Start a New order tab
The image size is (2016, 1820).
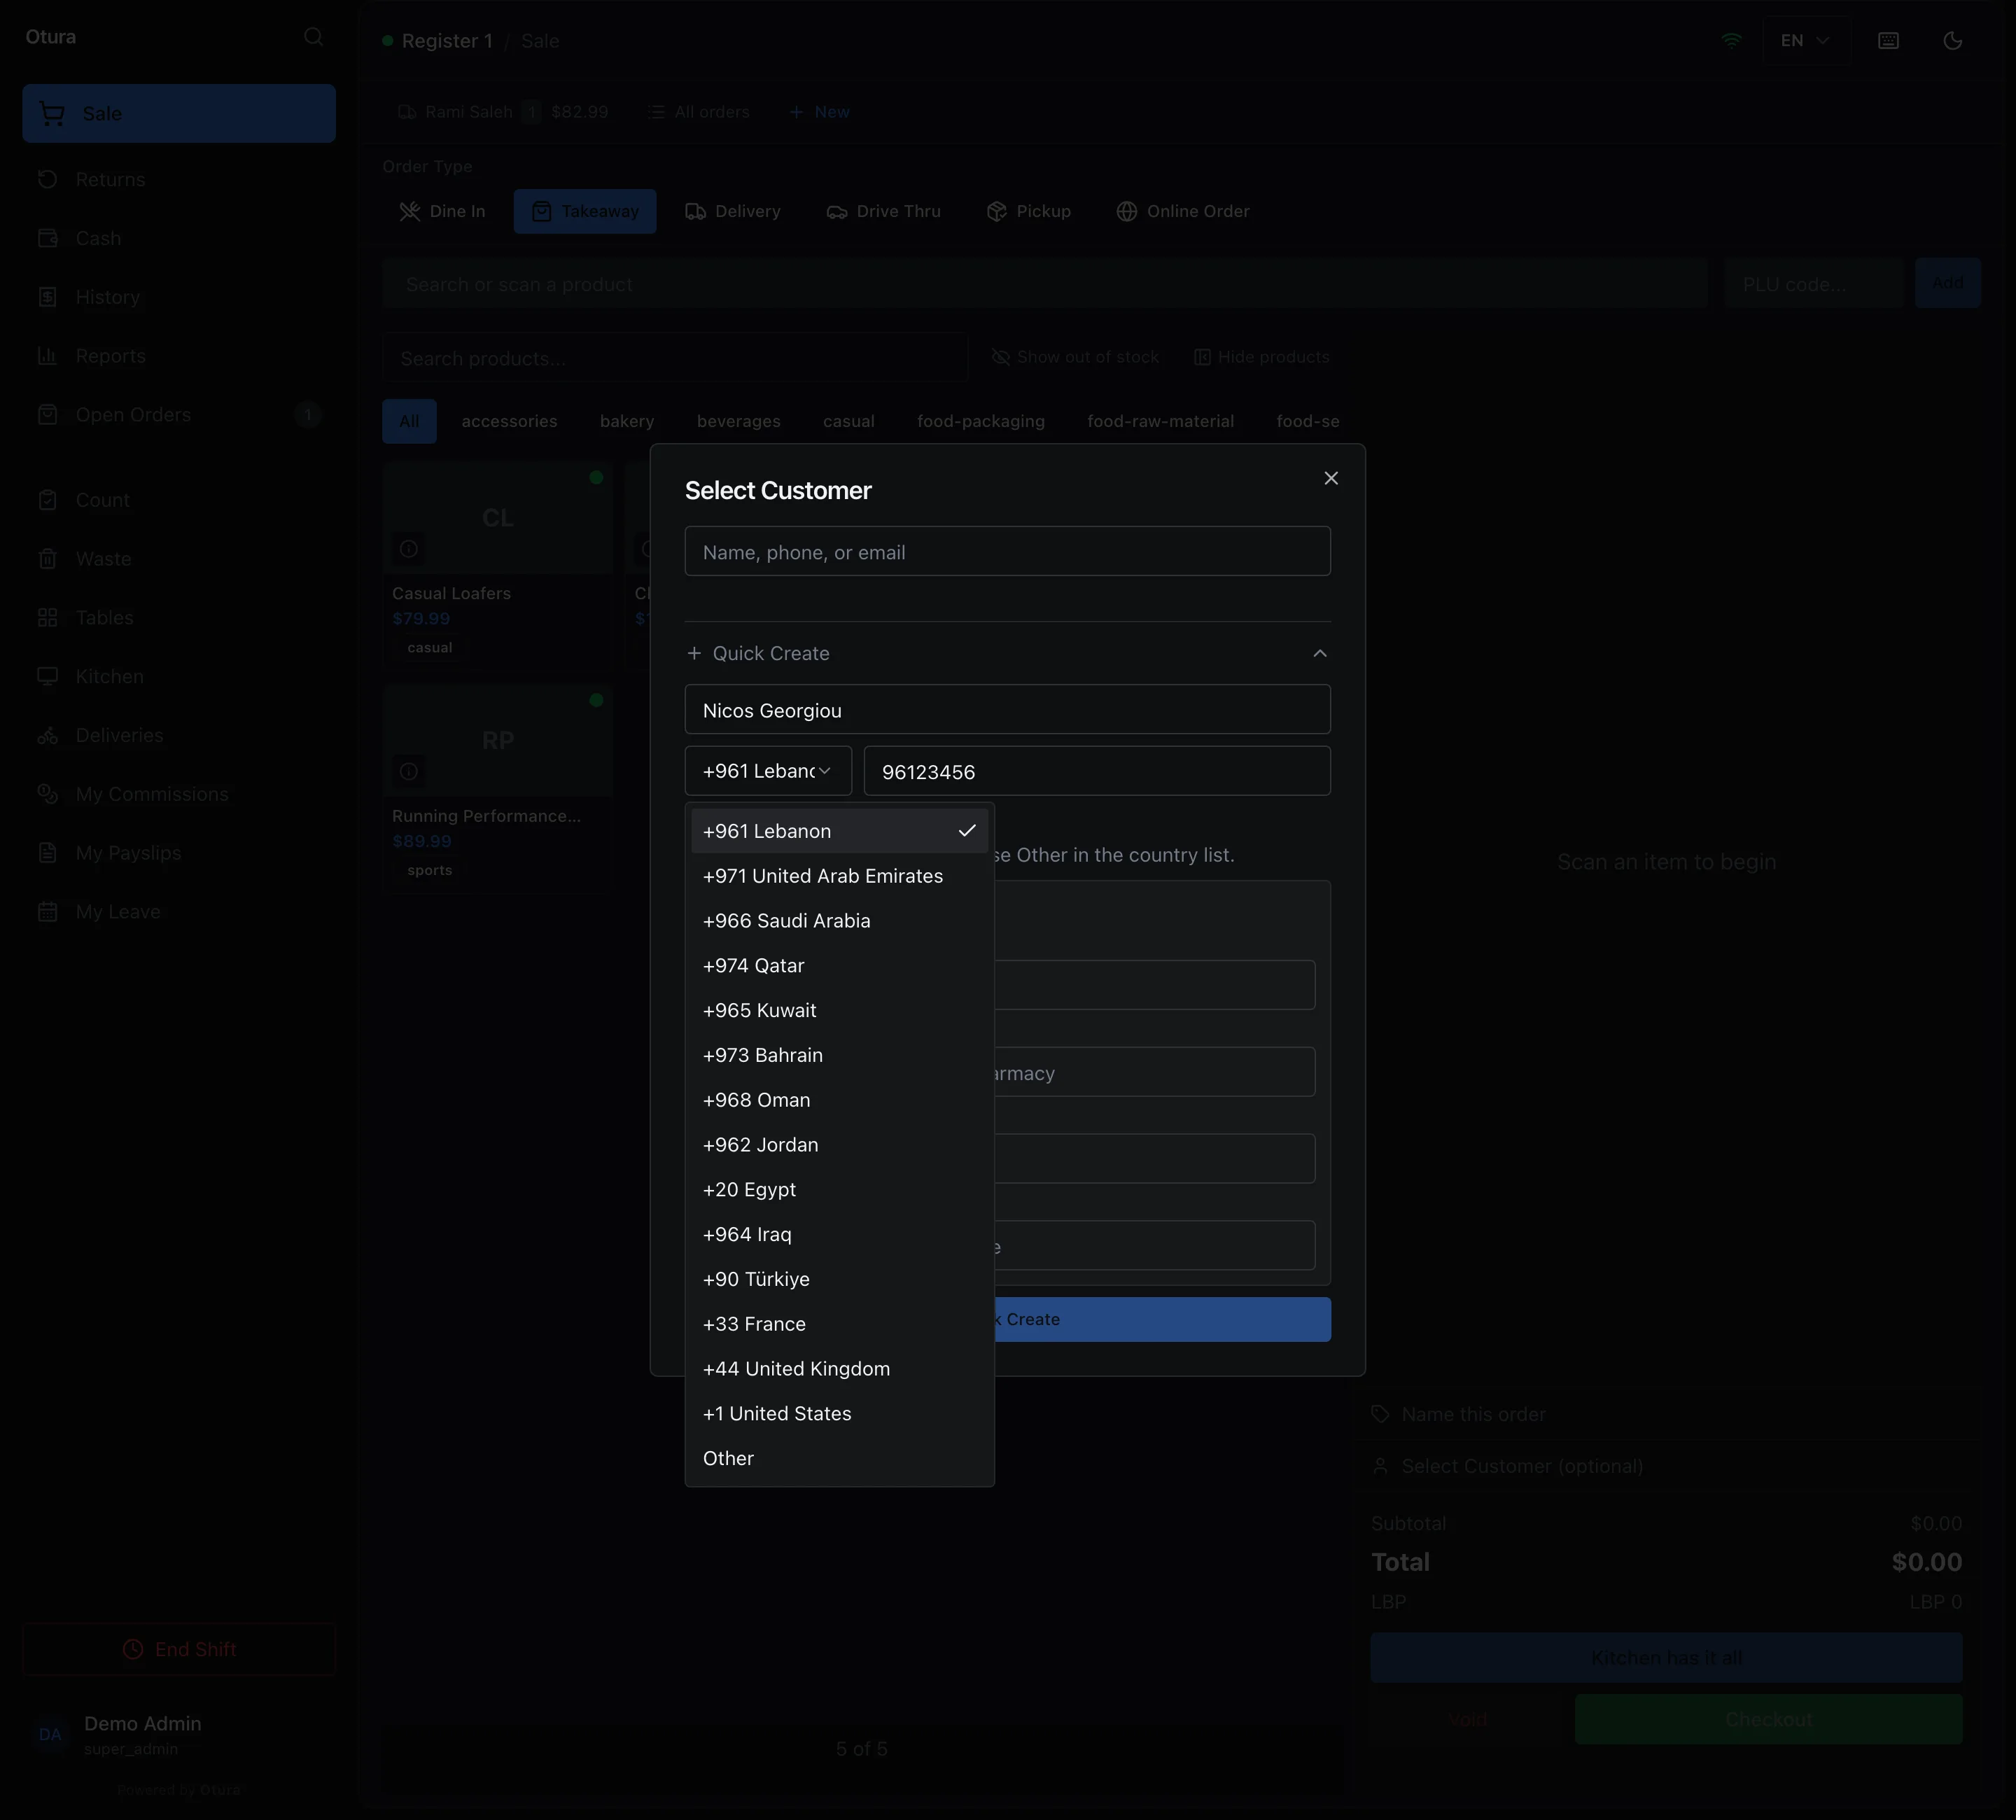pos(819,112)
